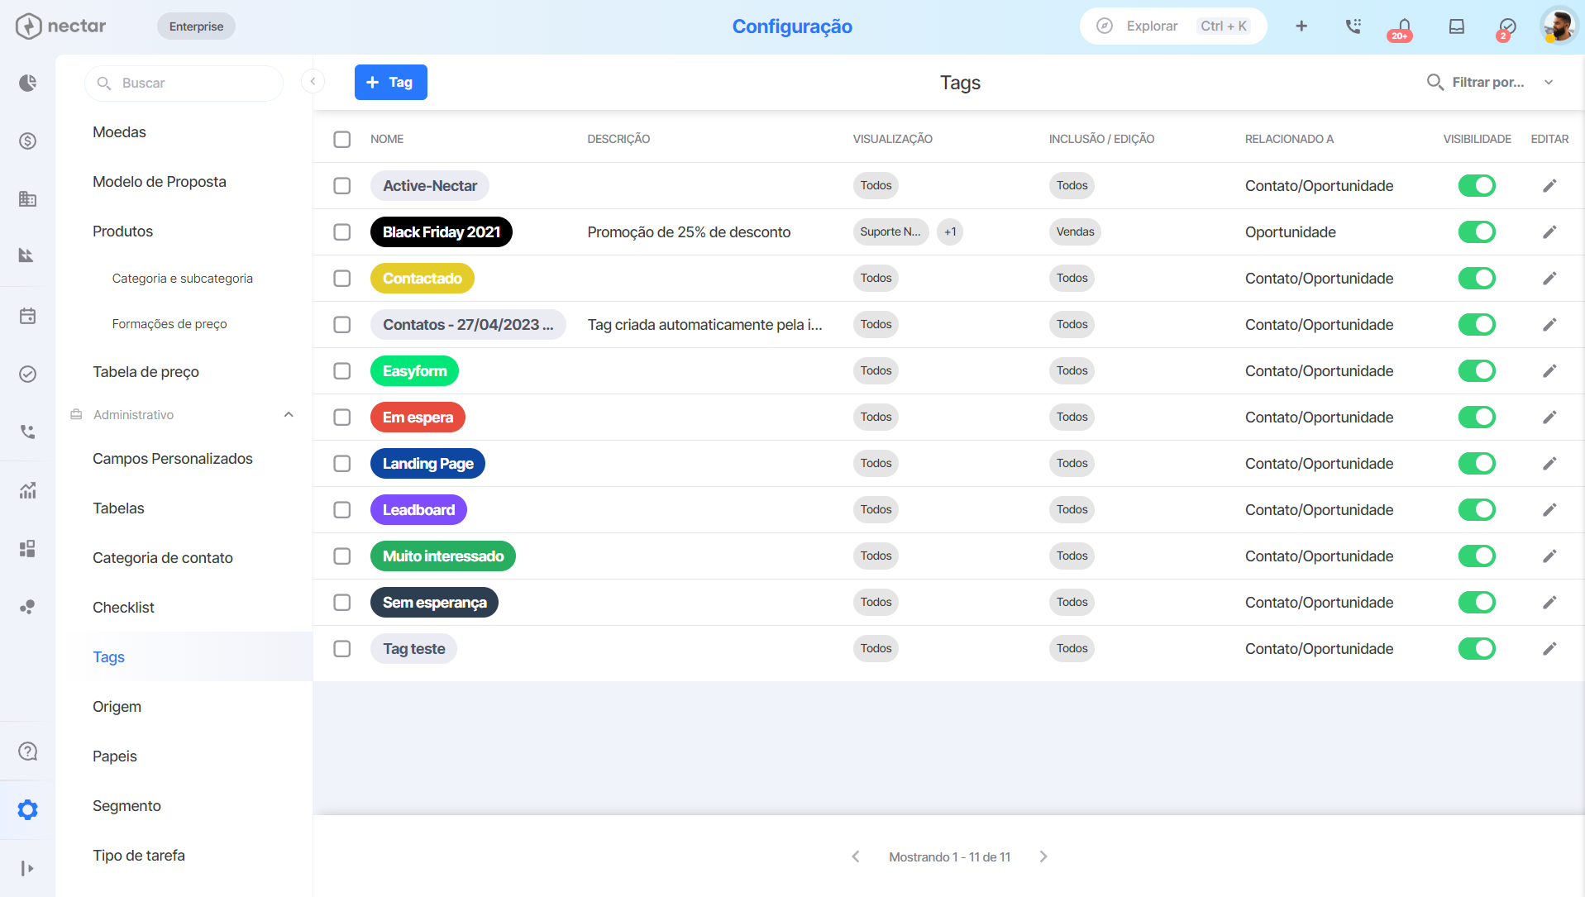Click the phone call icon in top bar
Viewport: 1585px width, 897px height.
pyautogui.click(x=1353, y=26)
